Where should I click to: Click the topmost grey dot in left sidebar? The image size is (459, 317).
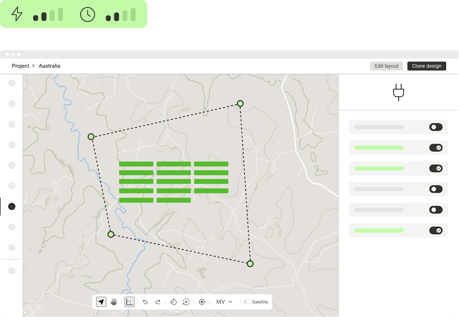(12, 83)
